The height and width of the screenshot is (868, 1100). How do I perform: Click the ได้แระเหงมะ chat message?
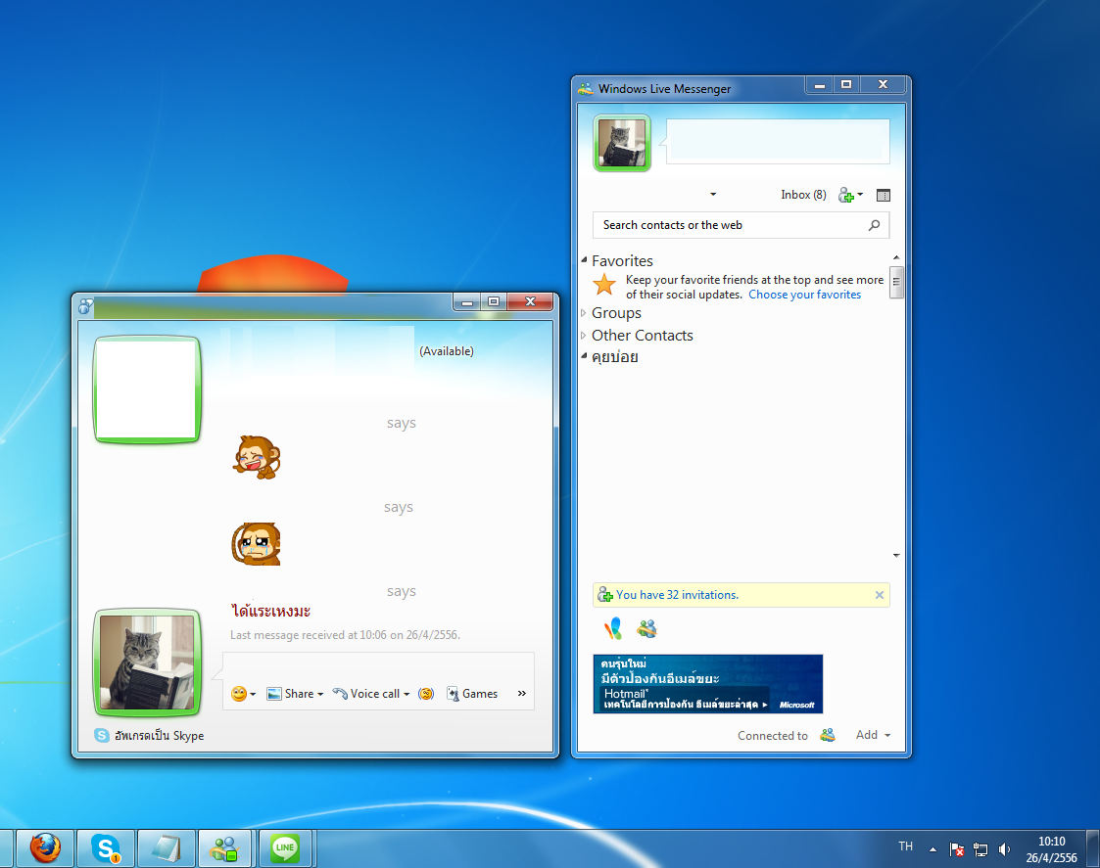tap(270, 611)
